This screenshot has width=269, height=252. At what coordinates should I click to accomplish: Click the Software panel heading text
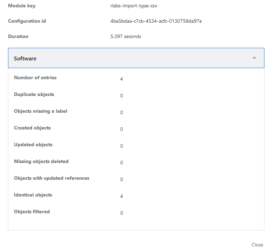[x=25, y=59]
